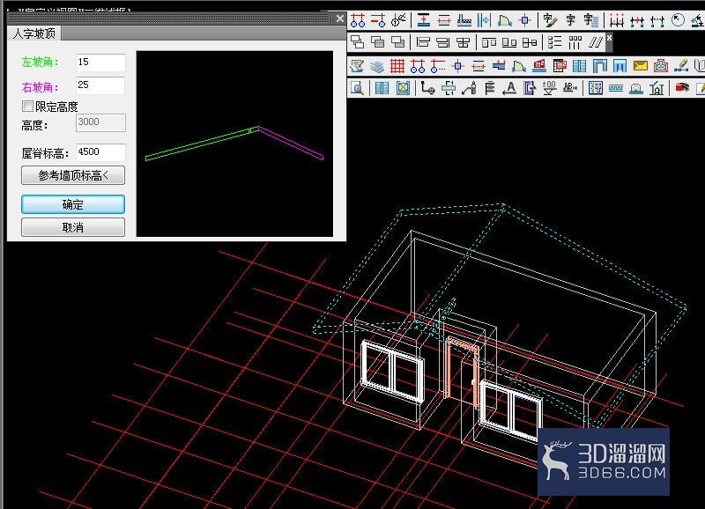Click the m² table area schedule icon
This screenshot has height=509, width=705.
click(560, 66)
